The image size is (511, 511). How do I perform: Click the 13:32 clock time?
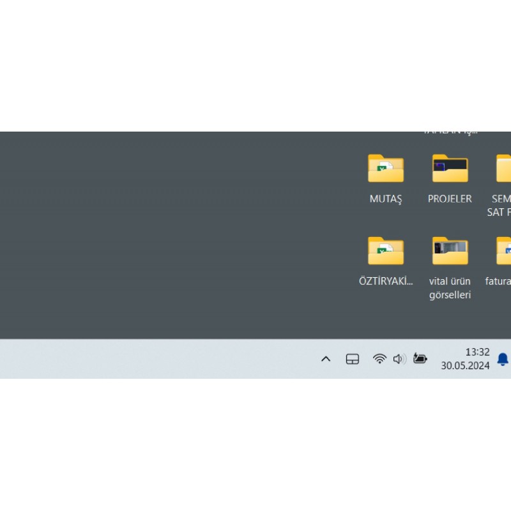tap(477, 352)
